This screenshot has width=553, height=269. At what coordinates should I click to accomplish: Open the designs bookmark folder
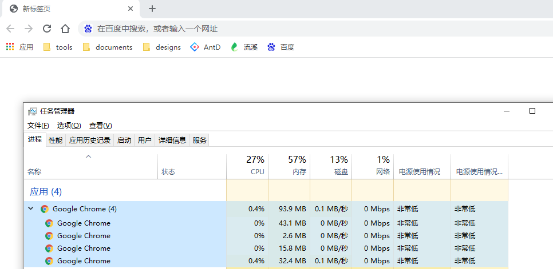(x=162, y=47)
